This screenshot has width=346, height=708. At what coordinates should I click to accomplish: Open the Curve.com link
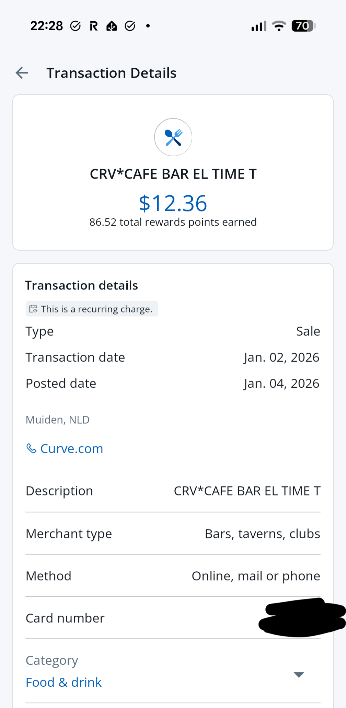click(x=71, y=449)
